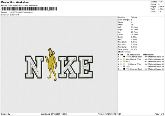Click 'Madeira Classic 40' in the 2043-stitch row

pos(156,62)
